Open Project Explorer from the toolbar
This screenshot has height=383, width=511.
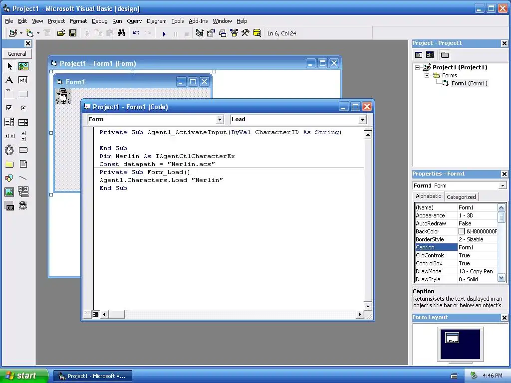pos(200,33)
